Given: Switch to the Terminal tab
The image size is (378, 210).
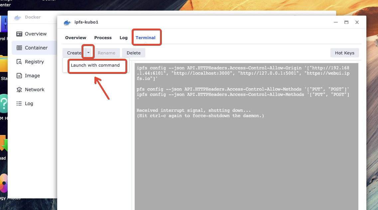Looking at the screenshot, I should [145, 37].
